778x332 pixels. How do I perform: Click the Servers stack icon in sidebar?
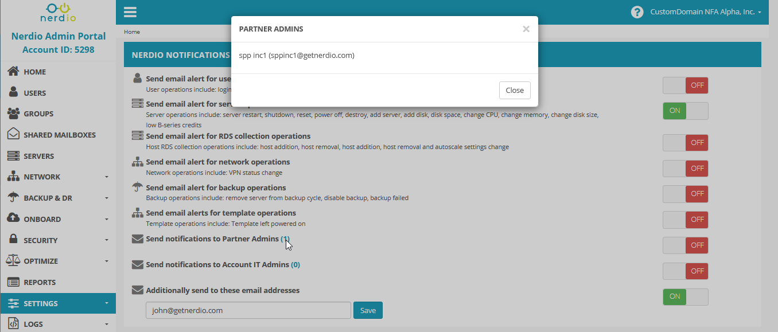[13, 155]
